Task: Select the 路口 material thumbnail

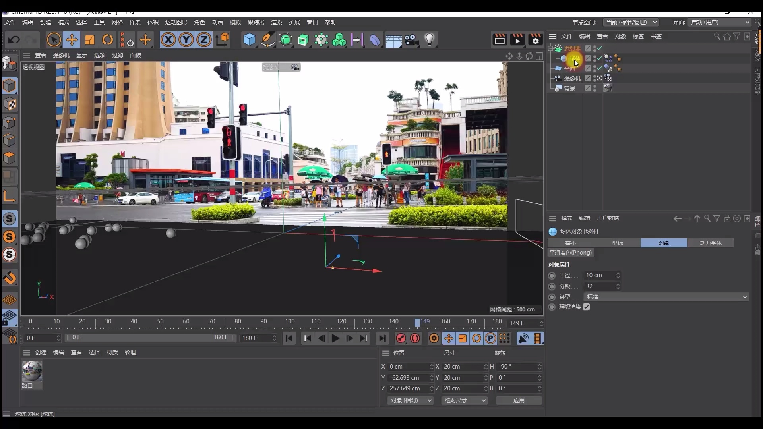Action: 32,371
